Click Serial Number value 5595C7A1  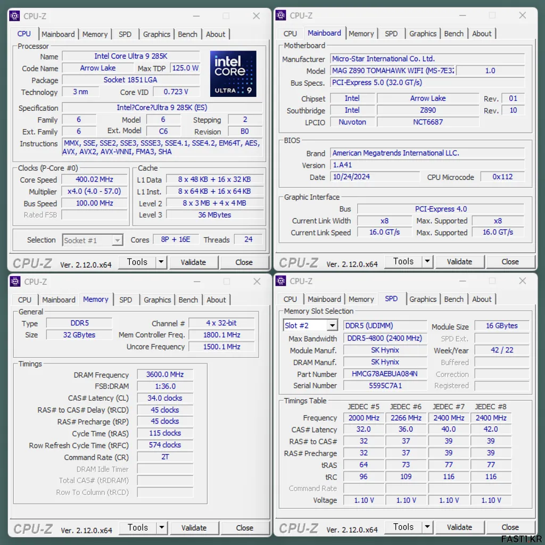(x=385, y=385)
